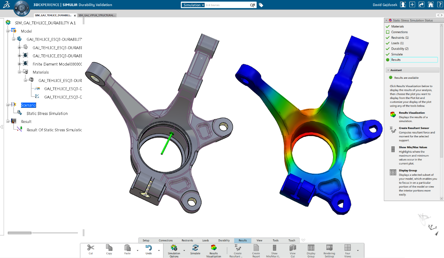Collapse the Static Stress Simulation Status panel
This screenshot has width=444, height=258.
[386, 20]
